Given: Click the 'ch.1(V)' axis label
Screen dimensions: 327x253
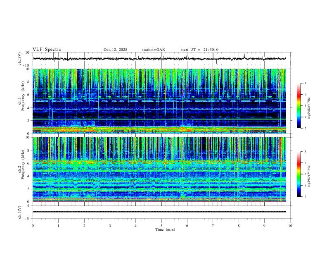Looking at the screenshot, I should (20, 59).
